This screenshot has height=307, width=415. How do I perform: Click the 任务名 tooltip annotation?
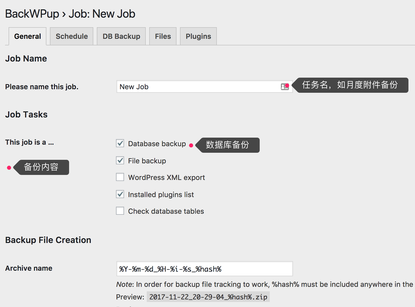coord(350,85)
